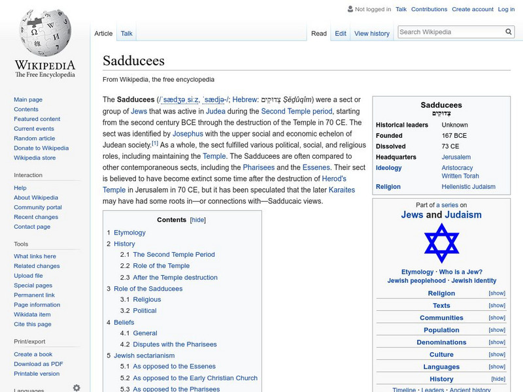The image size is (523, 392).
Task: Jump to The Second Temple Period section
Action: click(x=174, y=254)
